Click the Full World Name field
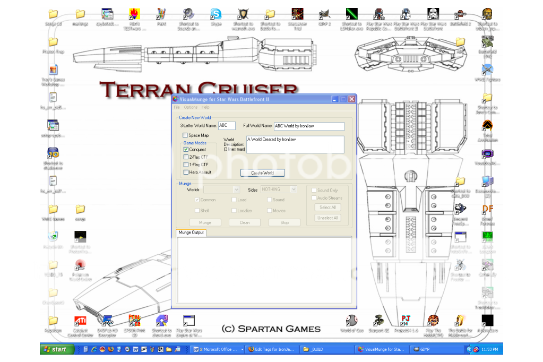Screen dimensions: 543x362 pyautogui.click(x=309, y=126)
